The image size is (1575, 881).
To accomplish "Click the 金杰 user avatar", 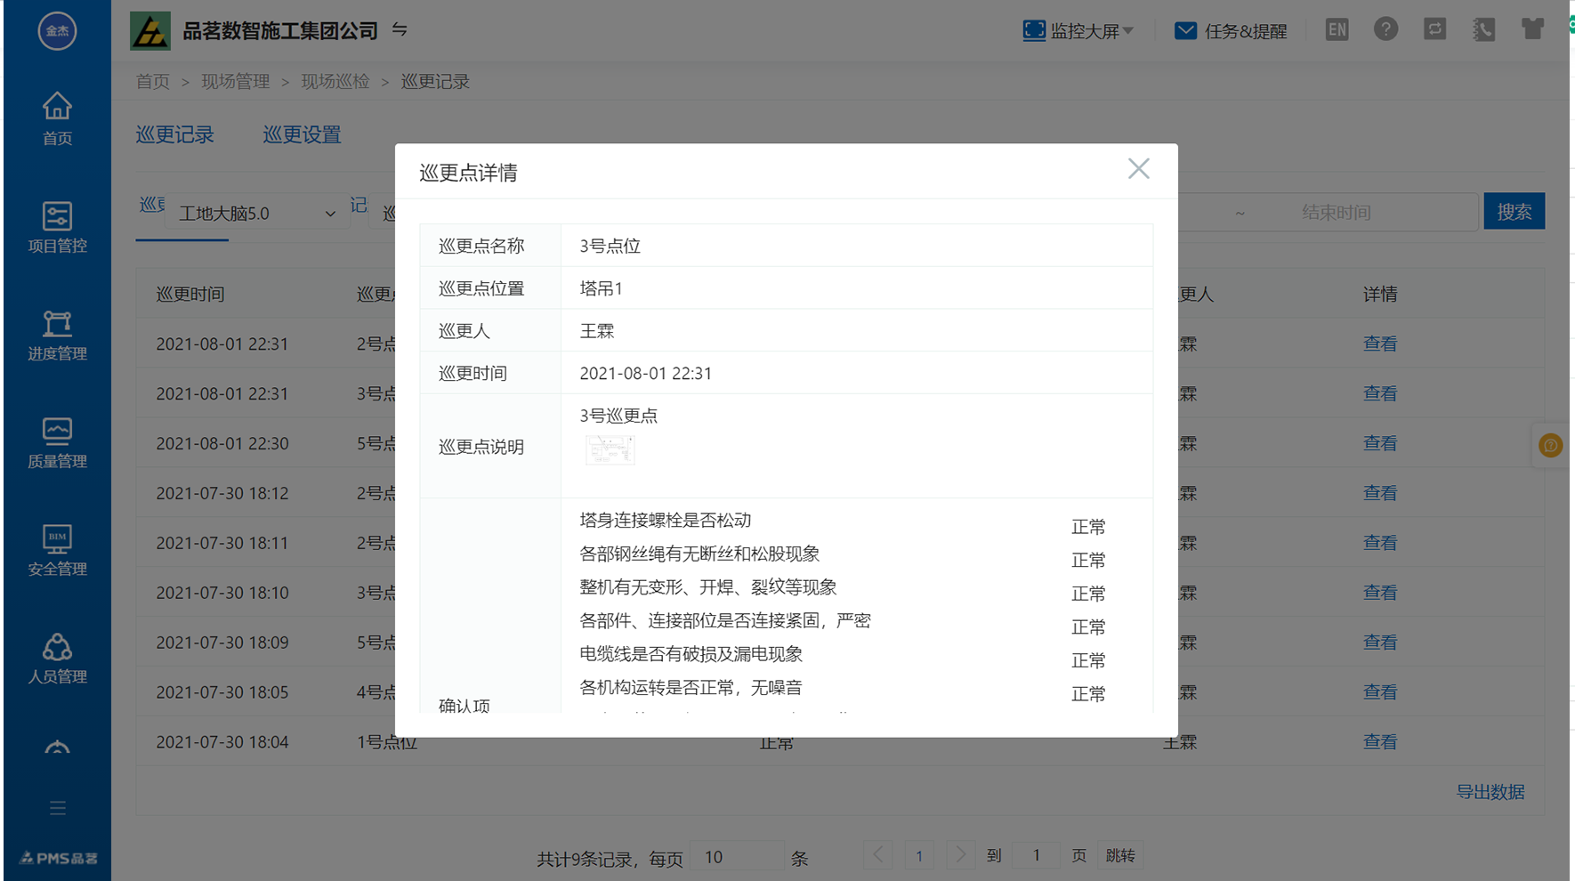I will [x=57, y=31].
